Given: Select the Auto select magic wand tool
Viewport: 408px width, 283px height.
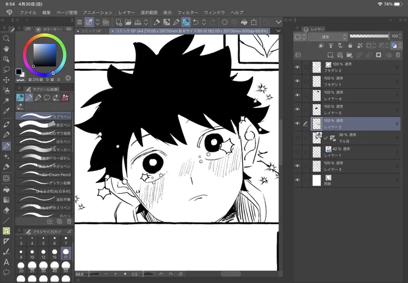Looking at the screenshot, I should coord(6,100).
